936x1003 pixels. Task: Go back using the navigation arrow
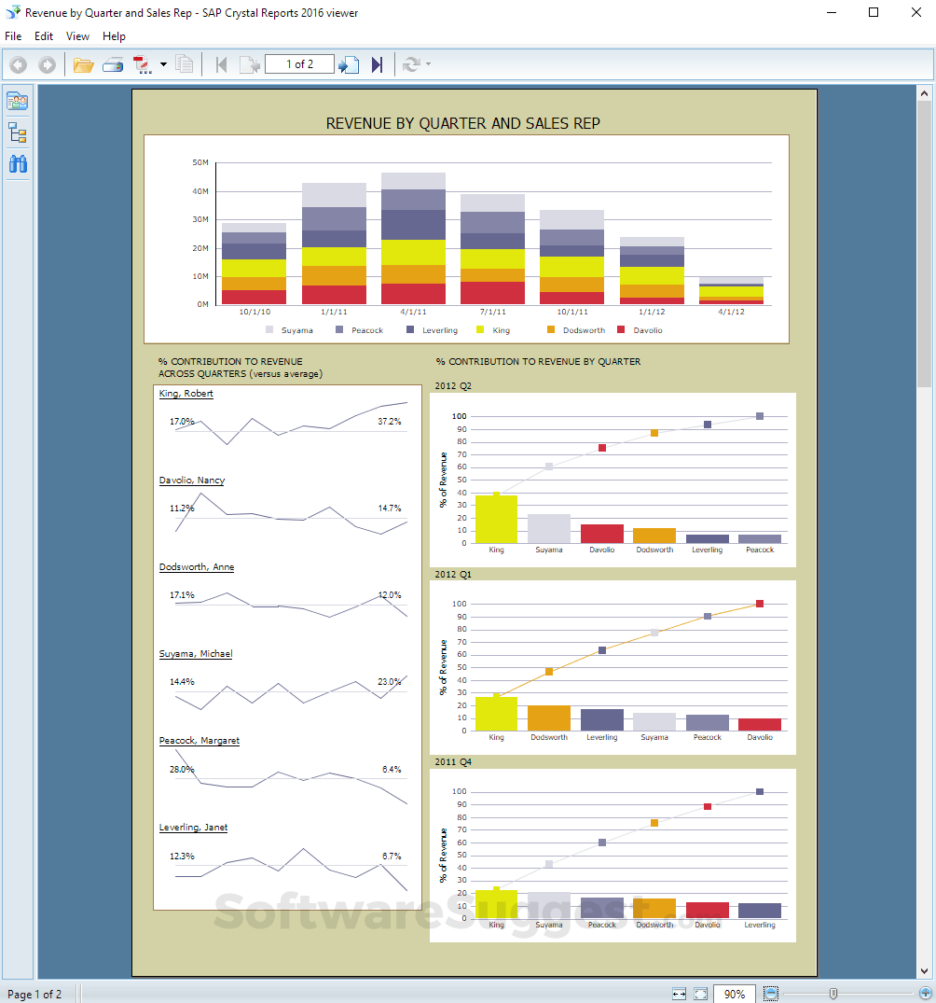click(x=17, y=64)
